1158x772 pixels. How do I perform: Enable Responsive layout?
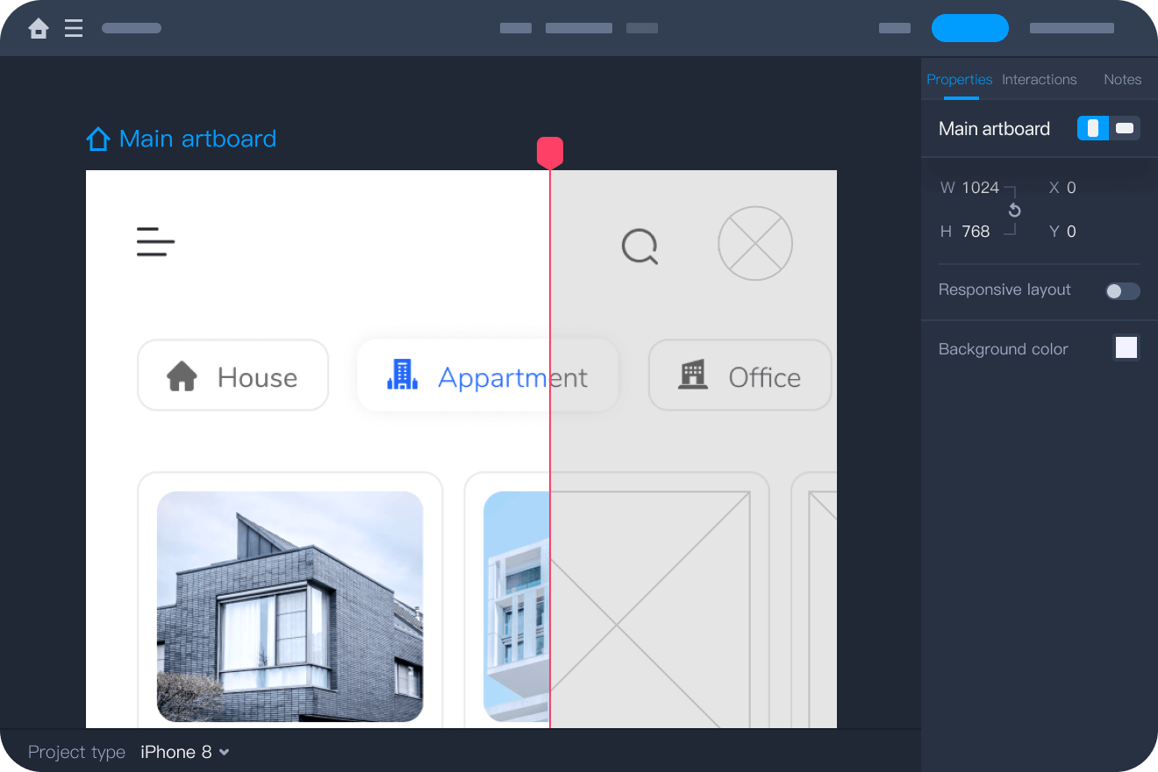point(1123,290)
